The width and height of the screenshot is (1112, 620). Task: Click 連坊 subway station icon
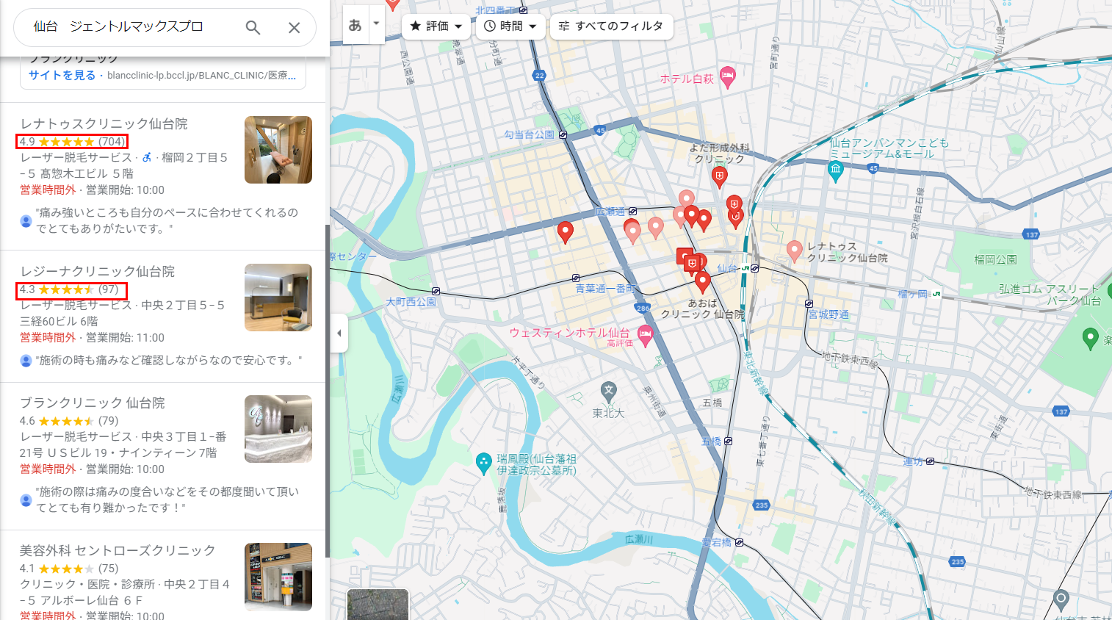click(x=930, y=461)
